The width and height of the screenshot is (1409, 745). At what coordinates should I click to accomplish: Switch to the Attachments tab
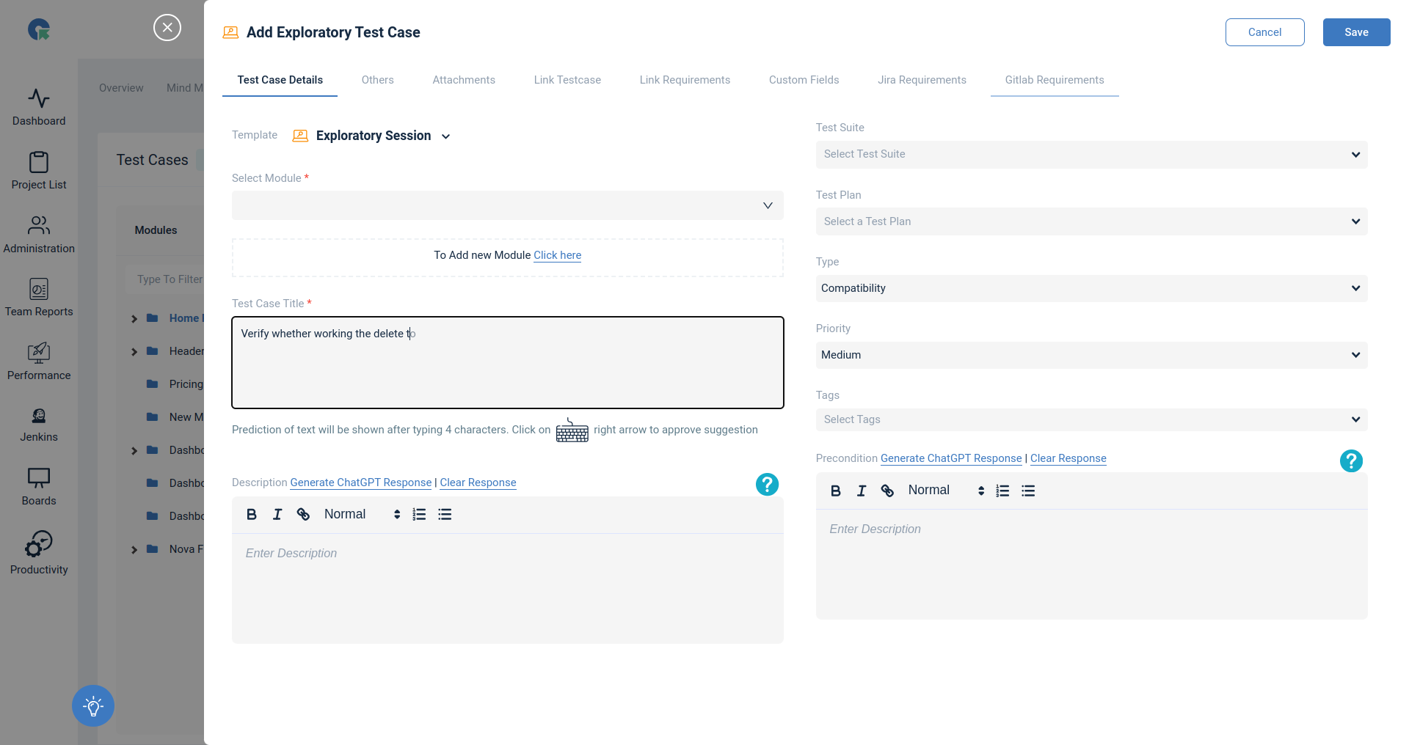(464, 80)
